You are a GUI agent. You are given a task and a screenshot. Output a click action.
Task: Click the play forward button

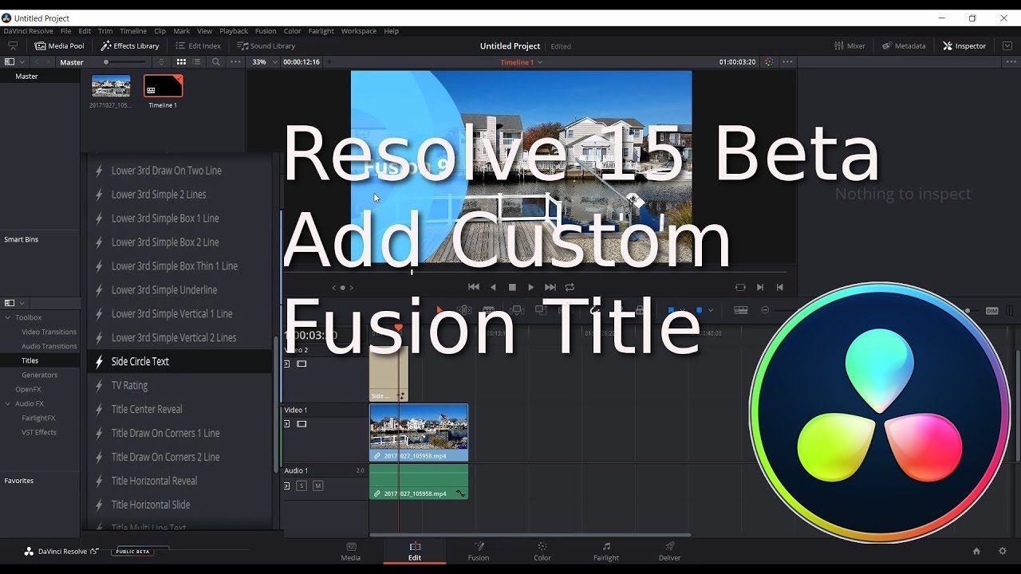tap(531, 287)
